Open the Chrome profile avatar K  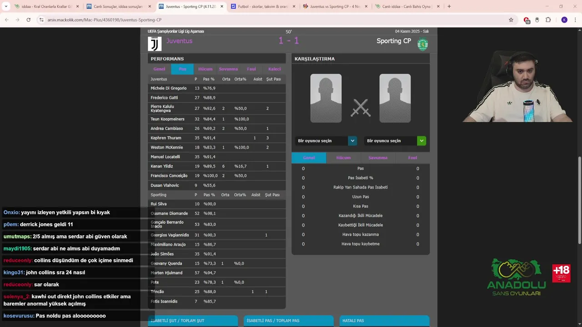(564, 20)
